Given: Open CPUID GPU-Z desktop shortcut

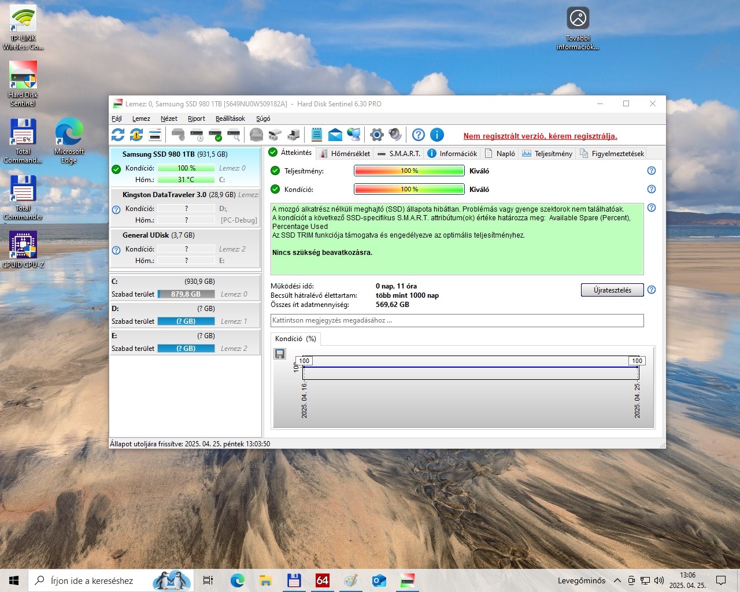Looking at the screenshot, I should [23, 250].
